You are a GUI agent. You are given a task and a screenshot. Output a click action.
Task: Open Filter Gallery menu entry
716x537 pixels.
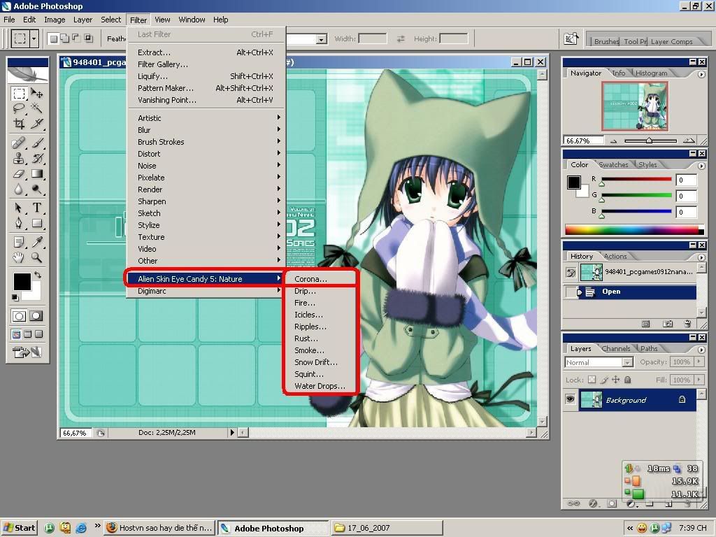pyautogui.click(x=162, y=64)
